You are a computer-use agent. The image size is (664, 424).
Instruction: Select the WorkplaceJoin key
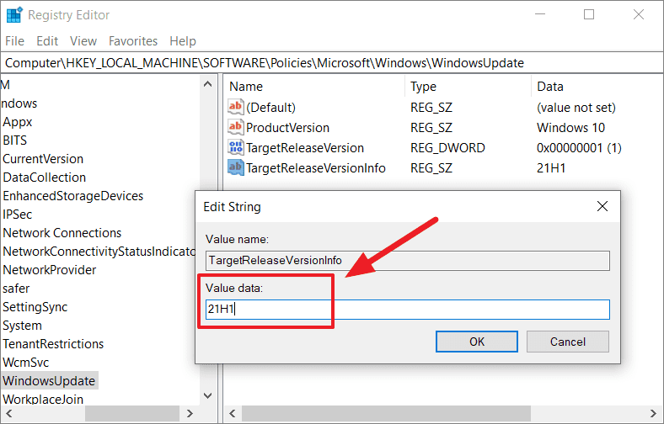click(x=43, y=399)
